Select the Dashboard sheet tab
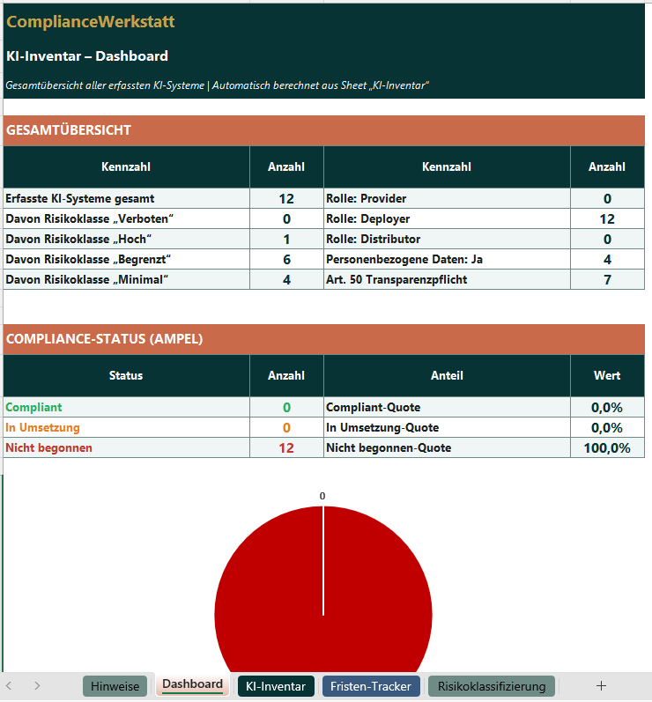Viewport: 652px width, 702px height. click(x=192, y=684)
